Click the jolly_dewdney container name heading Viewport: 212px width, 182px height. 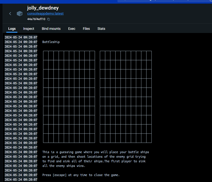43,8
